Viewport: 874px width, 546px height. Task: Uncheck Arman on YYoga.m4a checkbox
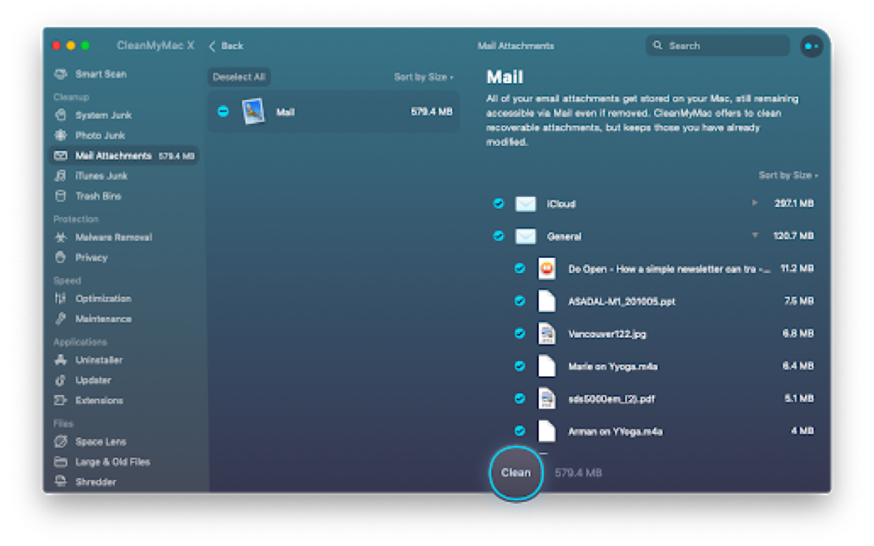coord(520,431)
